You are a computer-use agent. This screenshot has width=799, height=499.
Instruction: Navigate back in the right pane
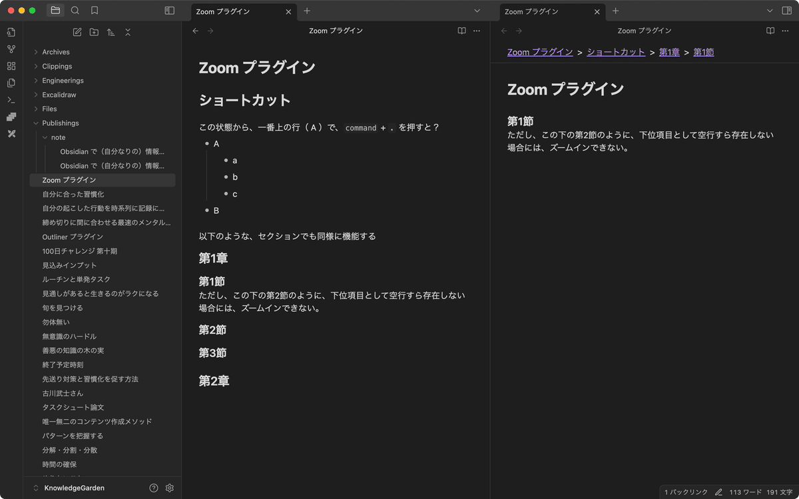pyautogui.click(x=504, y=31)
